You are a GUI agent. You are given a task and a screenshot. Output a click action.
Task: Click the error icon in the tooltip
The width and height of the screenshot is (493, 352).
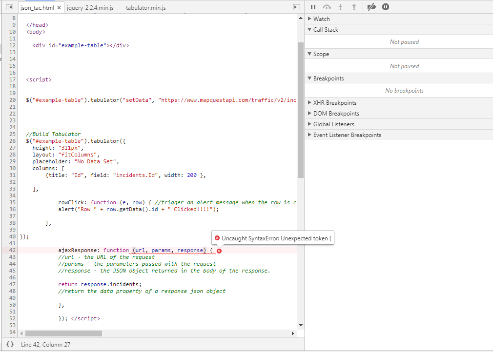[217, 238]
